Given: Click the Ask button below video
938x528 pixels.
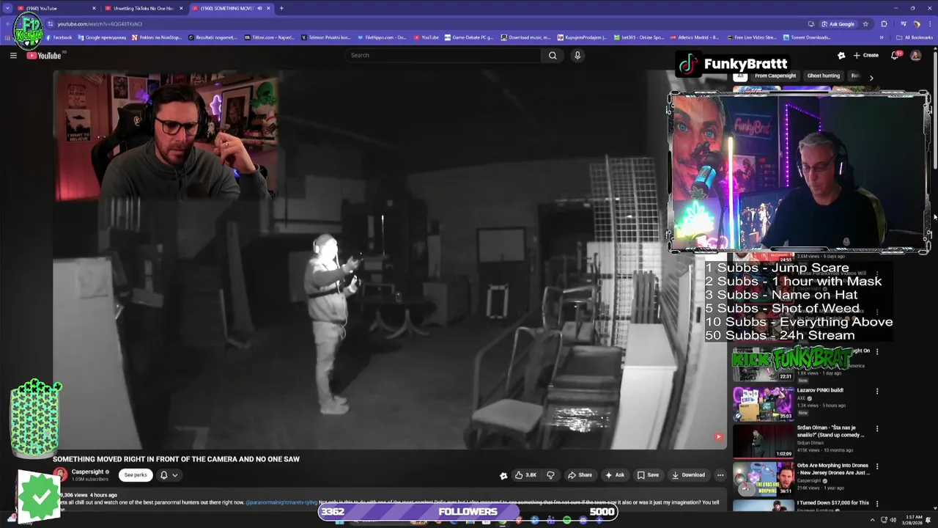Looking at the screenshot, I should pyautogui.click(x=615, y=475).
